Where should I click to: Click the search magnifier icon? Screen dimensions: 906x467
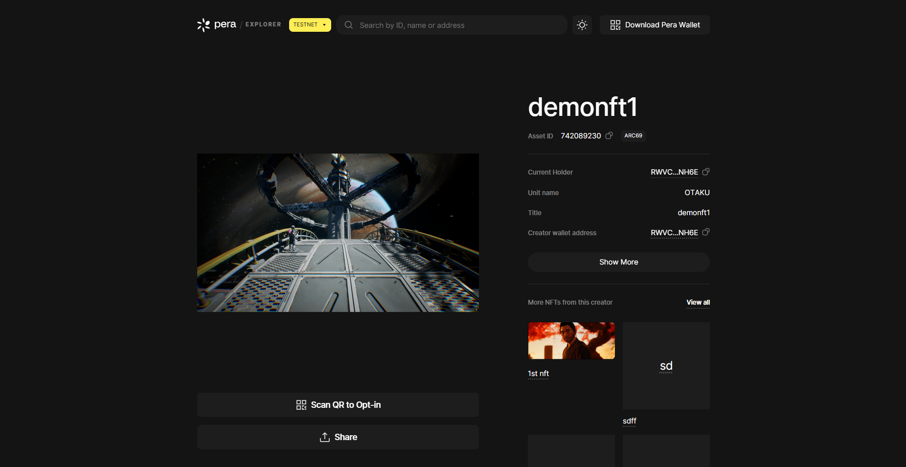pos(349,25)
